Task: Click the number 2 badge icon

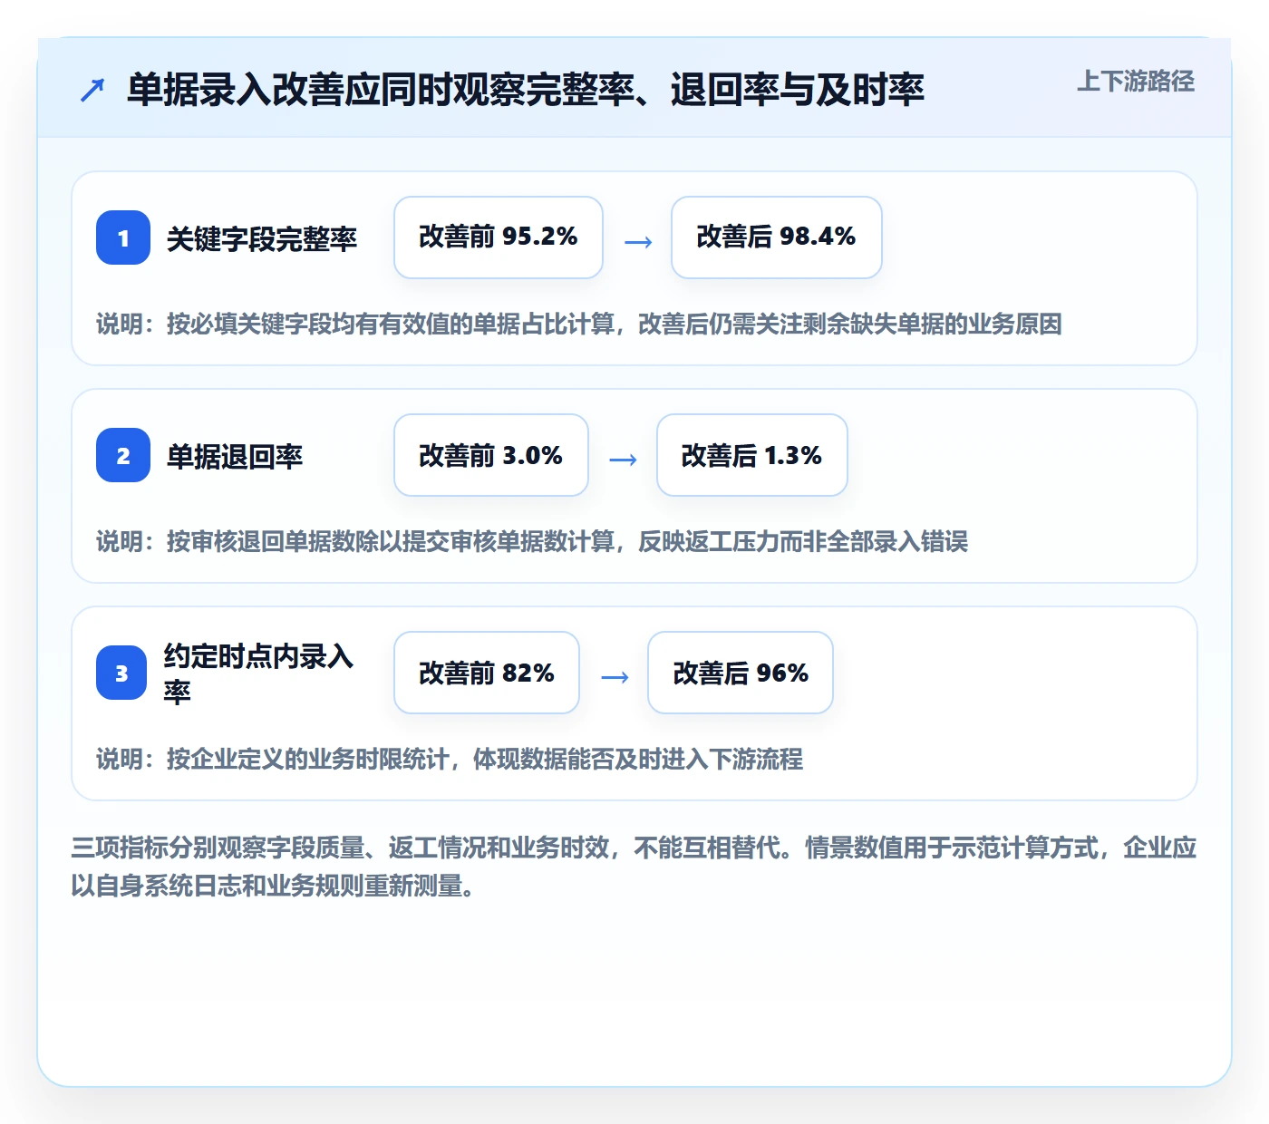Action: tap(123, 455)
